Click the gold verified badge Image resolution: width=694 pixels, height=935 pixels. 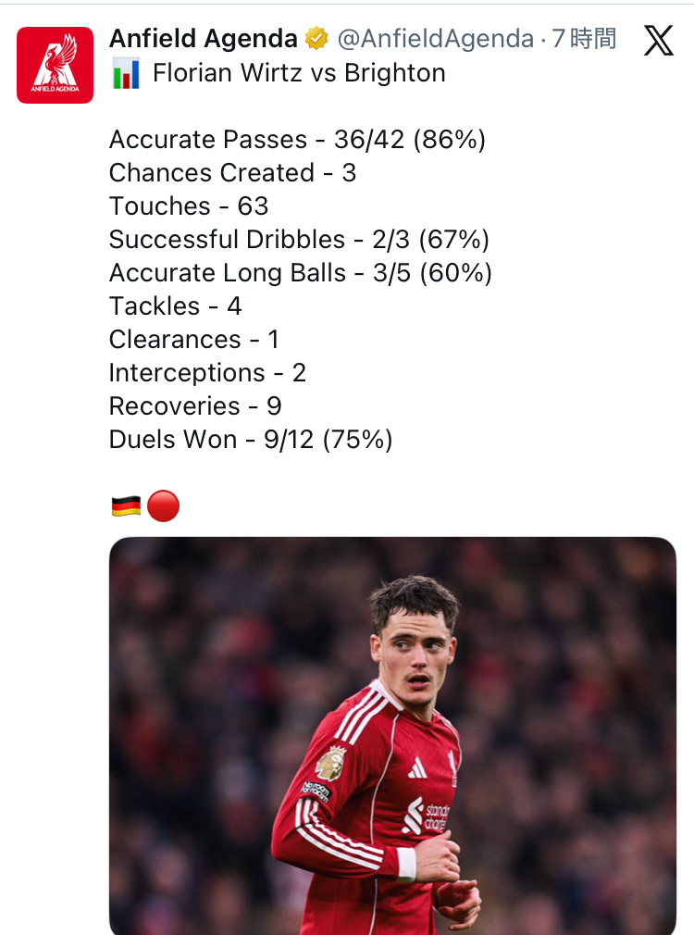316,39
